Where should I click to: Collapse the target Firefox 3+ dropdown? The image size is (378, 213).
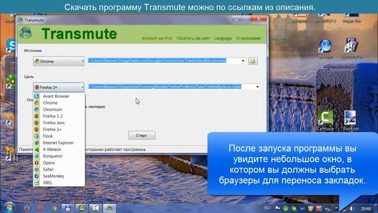tap(58, 87)
